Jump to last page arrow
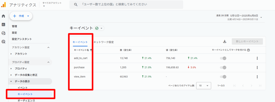This screenshot has width=275, height=102. [x=260, y=86]
